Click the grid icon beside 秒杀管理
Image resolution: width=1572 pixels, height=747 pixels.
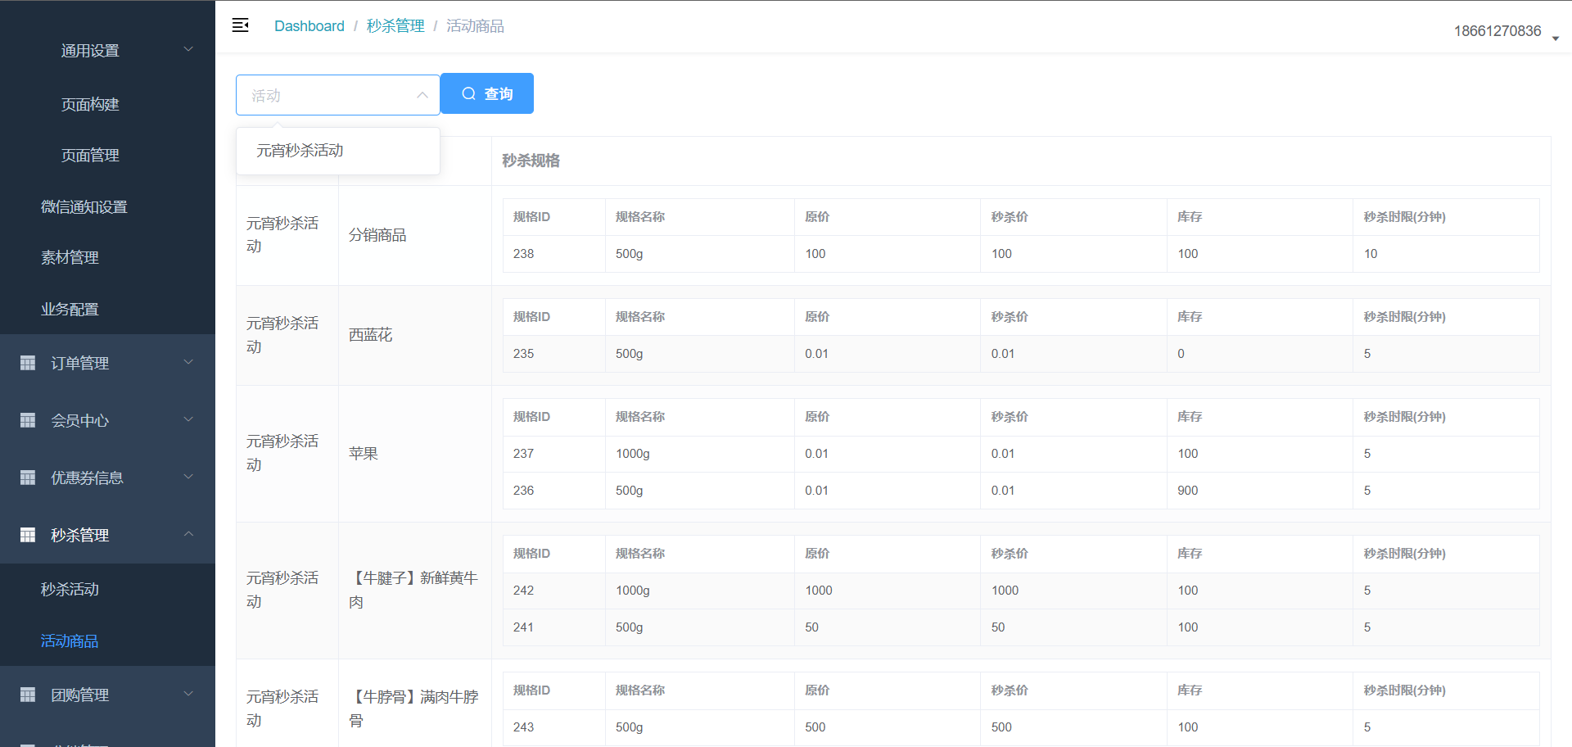pos(28,535)
